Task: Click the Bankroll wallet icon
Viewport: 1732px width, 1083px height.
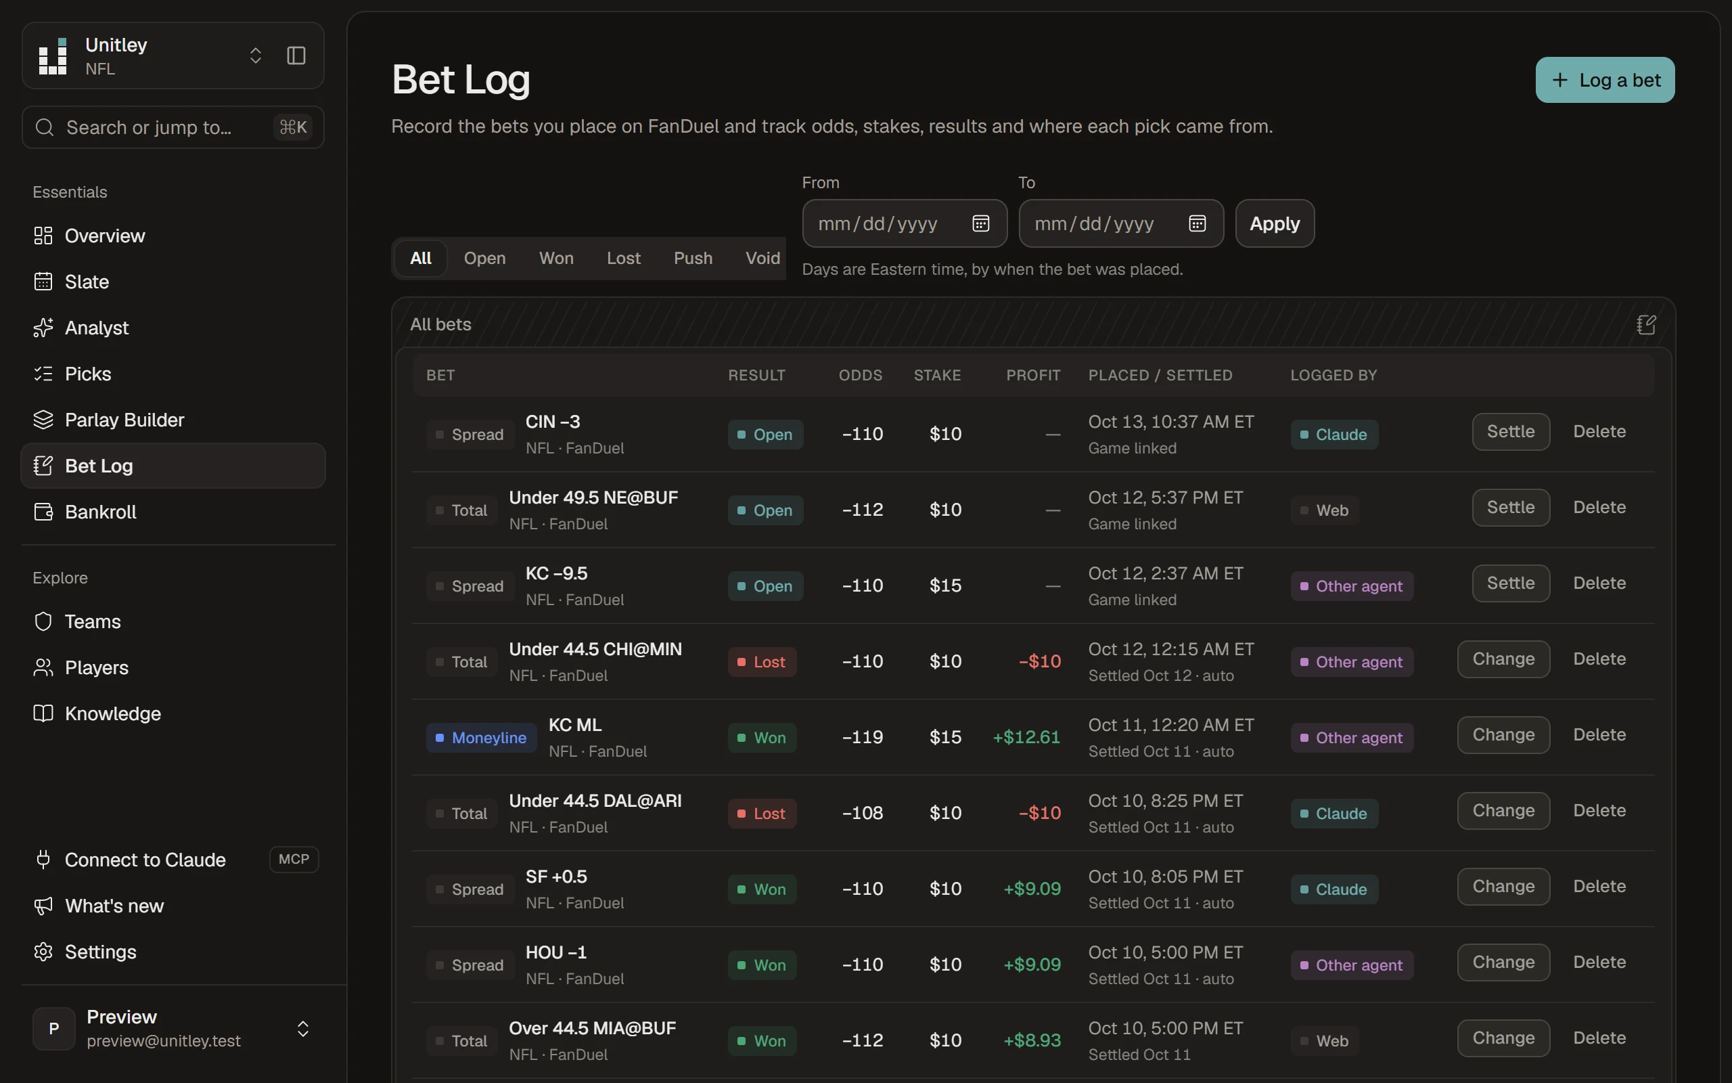Action: [x=43, y=512]
